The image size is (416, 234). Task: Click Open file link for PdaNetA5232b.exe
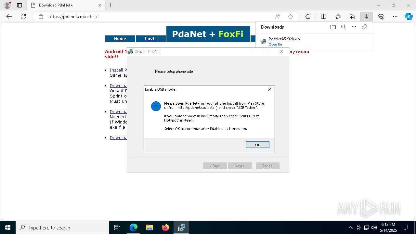point(275,45)
